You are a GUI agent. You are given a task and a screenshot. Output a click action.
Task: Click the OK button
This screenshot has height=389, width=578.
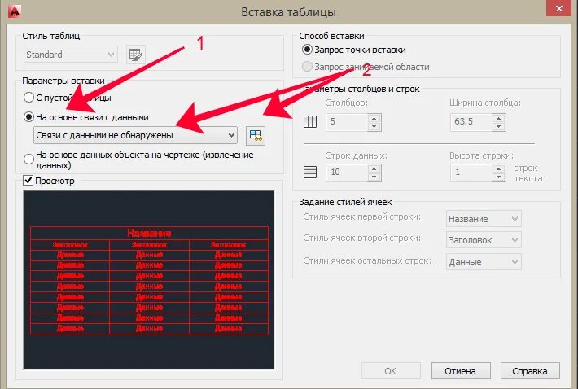391,370
